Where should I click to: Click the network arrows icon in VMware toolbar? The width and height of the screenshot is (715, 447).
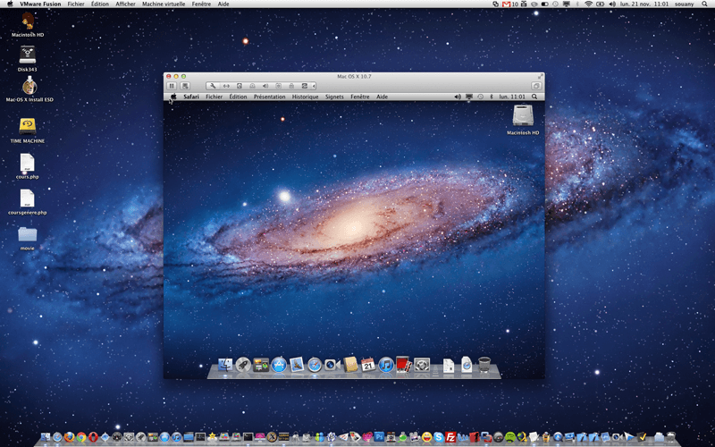tap(226, 86)
